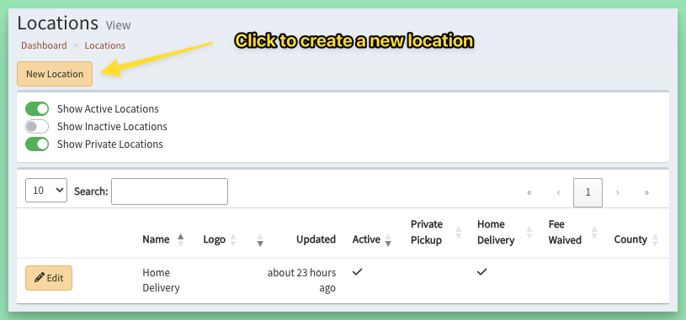
Task: Enable Show Inactive Locations switch
Action: coord(37,127)
